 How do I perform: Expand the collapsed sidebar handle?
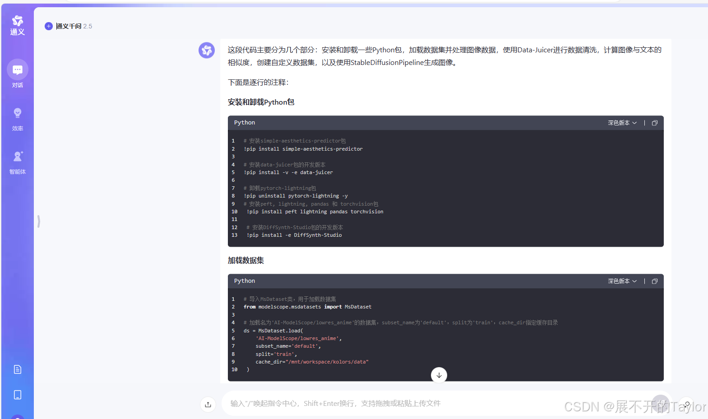[x=39, y=221]
